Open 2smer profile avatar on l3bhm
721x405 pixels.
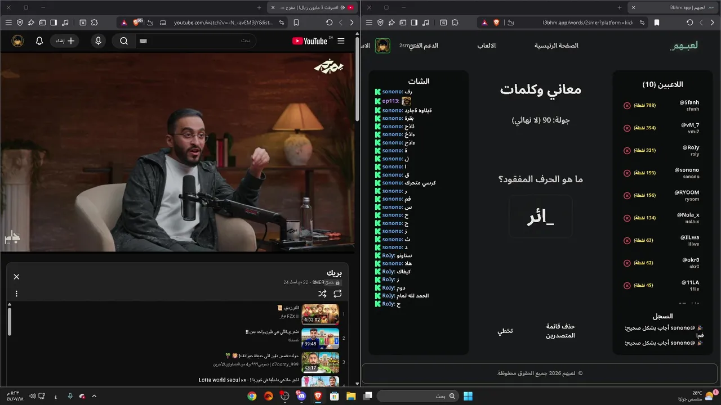point(383,46)
